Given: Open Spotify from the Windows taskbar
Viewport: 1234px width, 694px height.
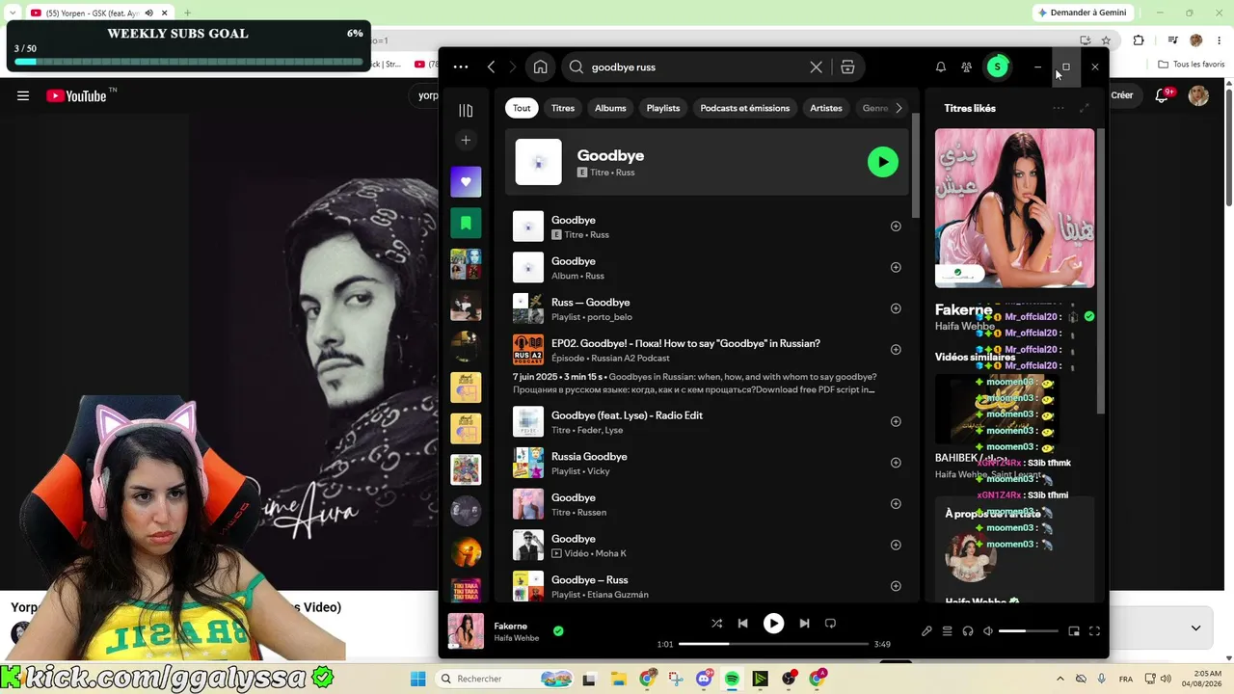Looking at the screenshot, I should click(732, 679).
